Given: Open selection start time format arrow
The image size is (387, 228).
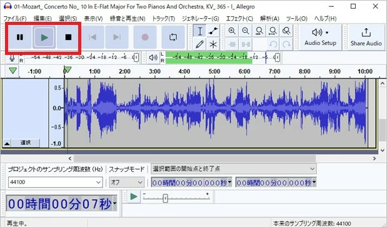Looking at the screenshot, I should (x=230, y=182).
